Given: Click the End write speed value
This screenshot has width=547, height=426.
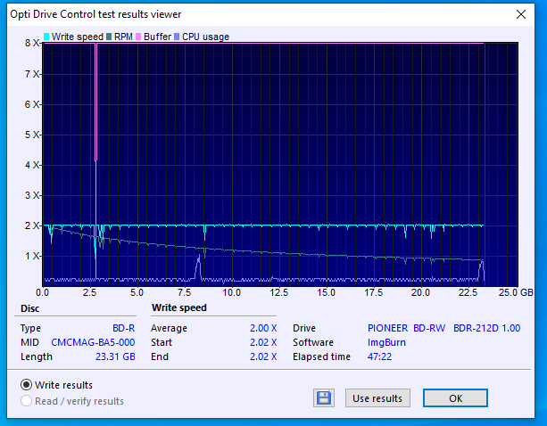Looking at the screenshot, I should pyautogui.click(x=263, y=356).
